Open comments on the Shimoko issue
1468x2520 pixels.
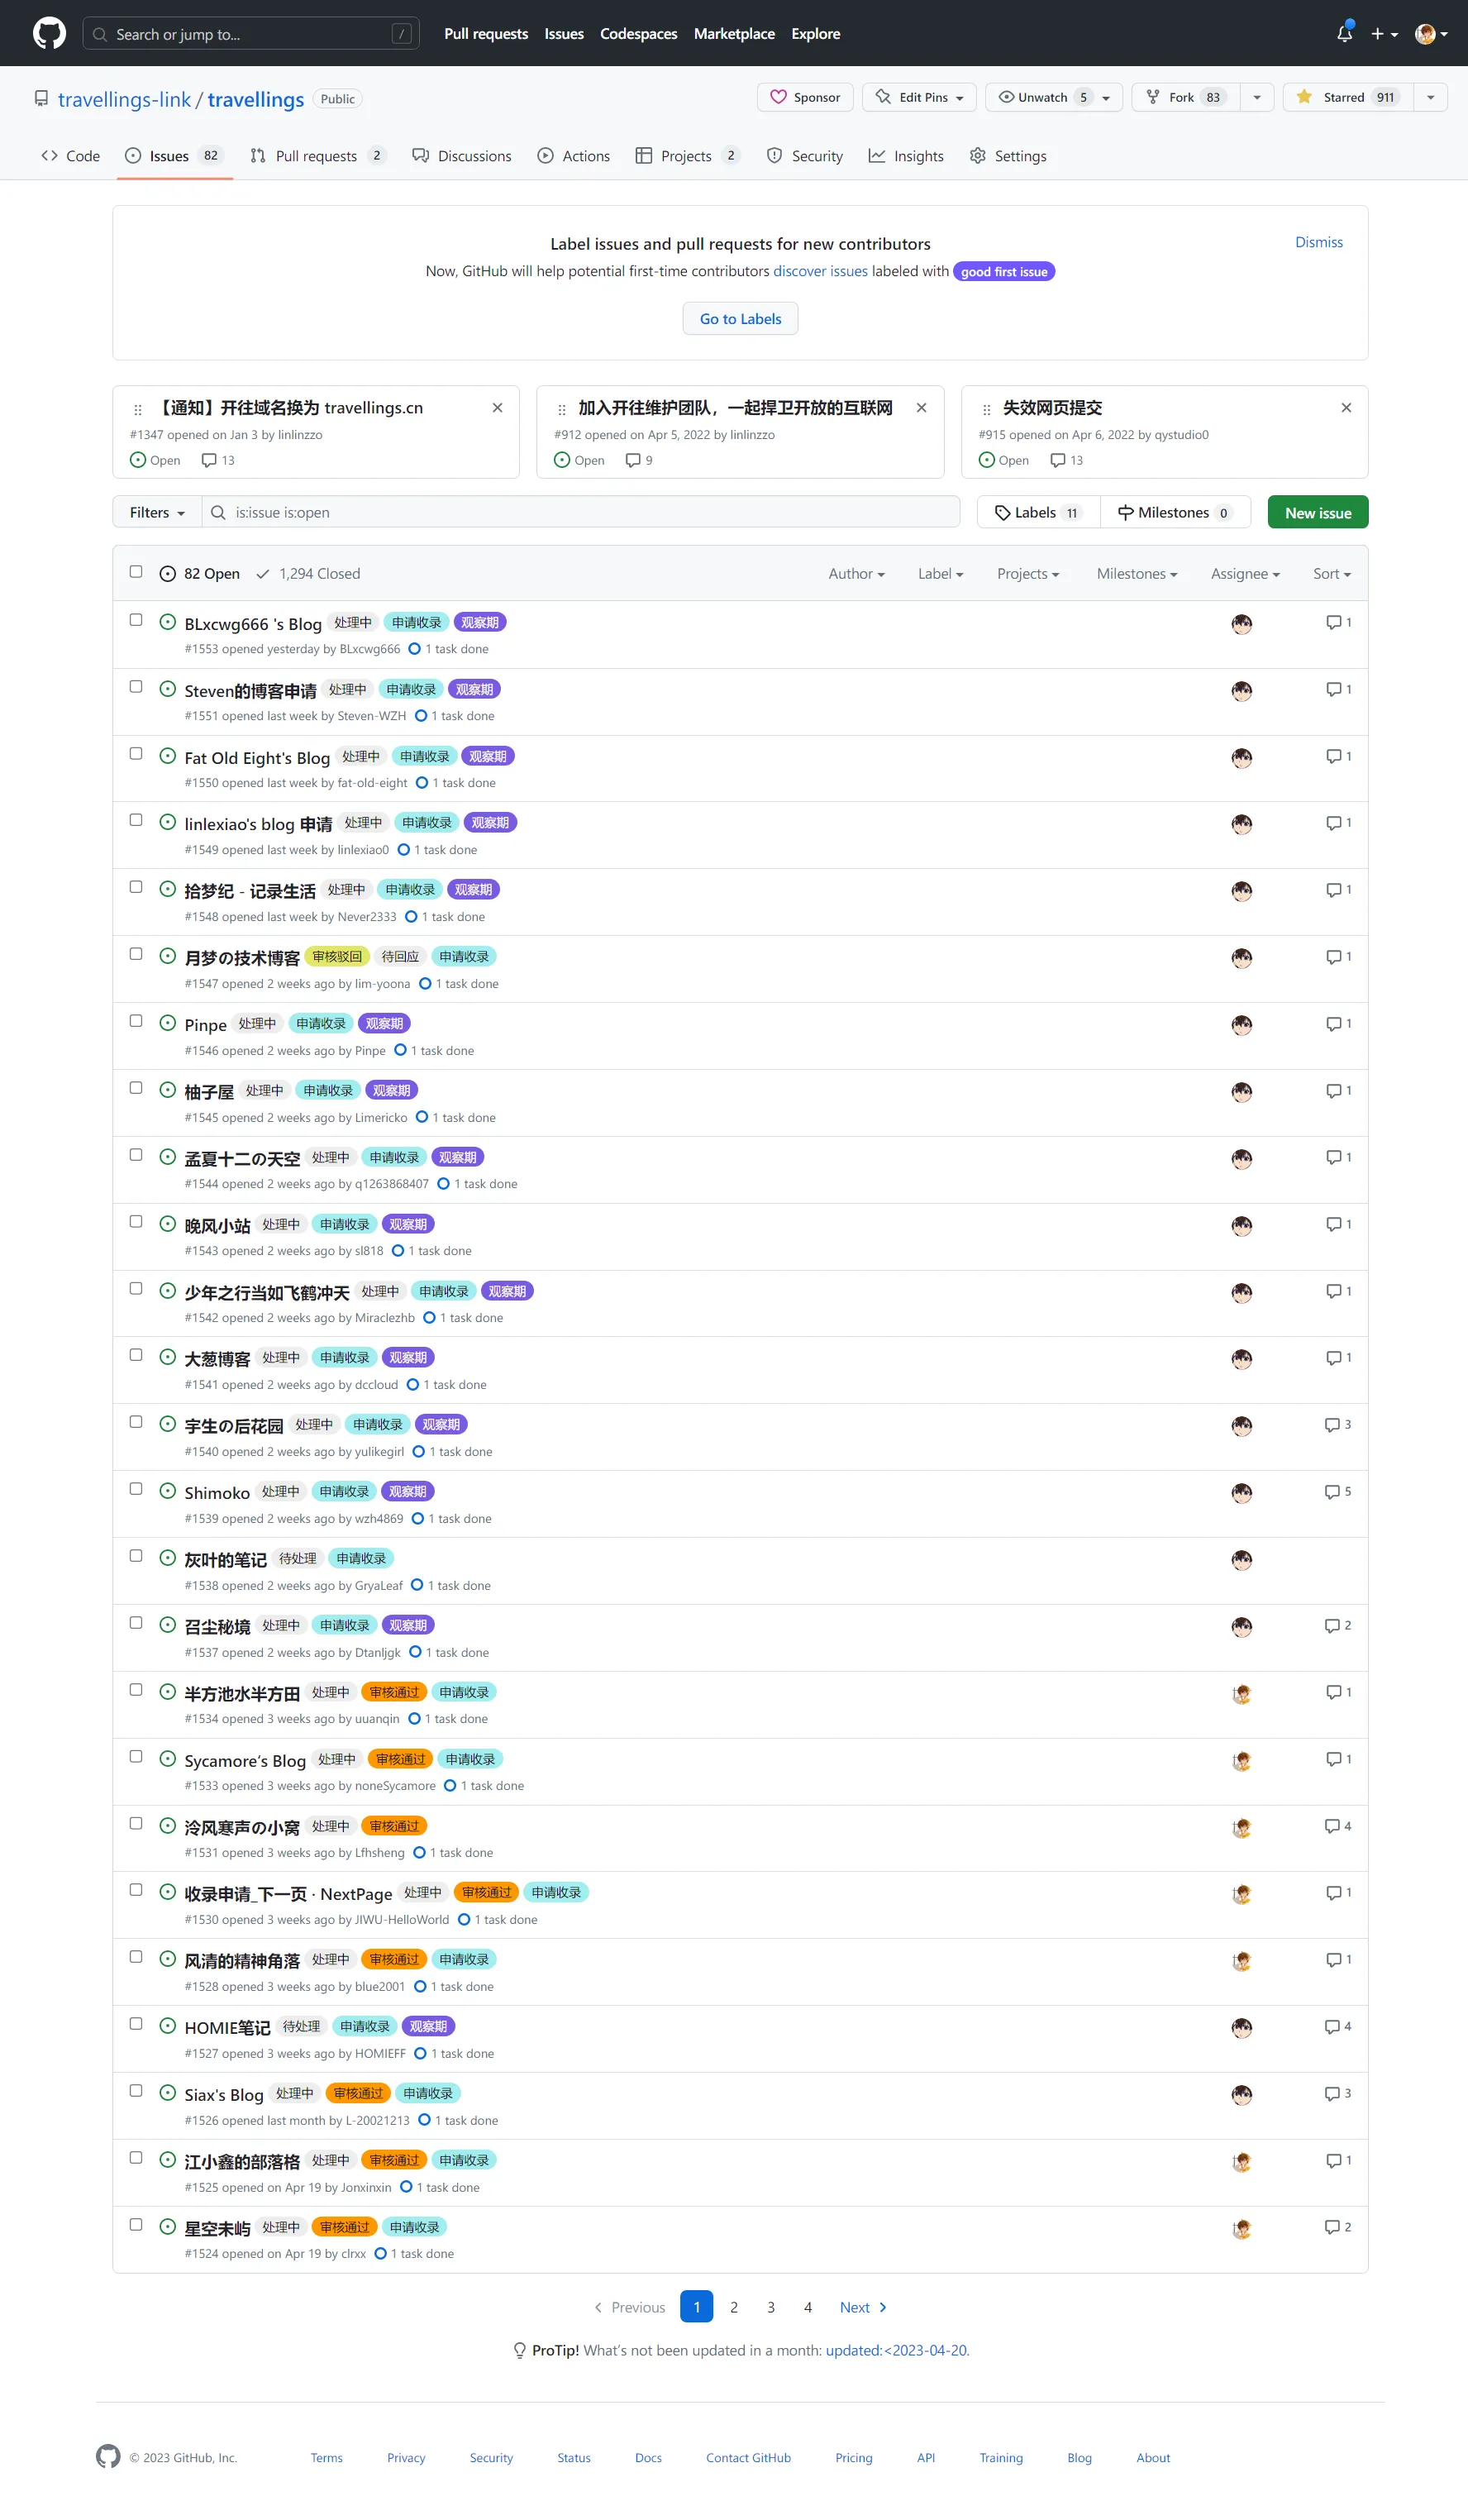tap(1337, 1492)
